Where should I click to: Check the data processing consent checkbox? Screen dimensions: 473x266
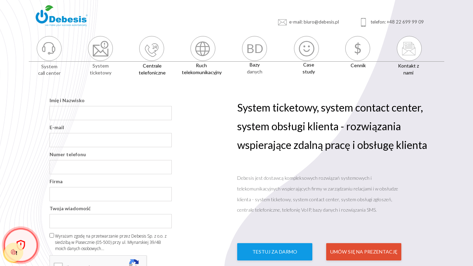coord(52,235)
